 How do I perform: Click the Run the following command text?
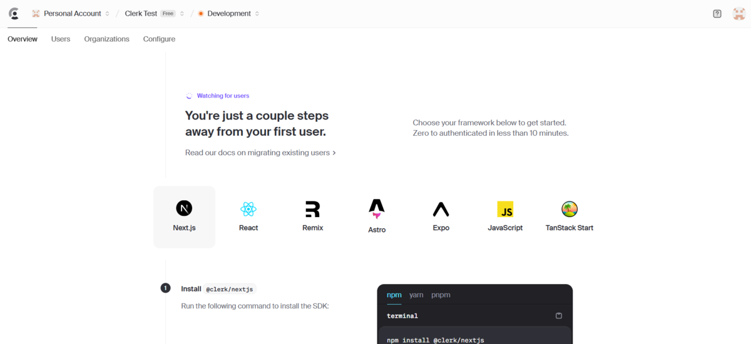coord(255,306)
